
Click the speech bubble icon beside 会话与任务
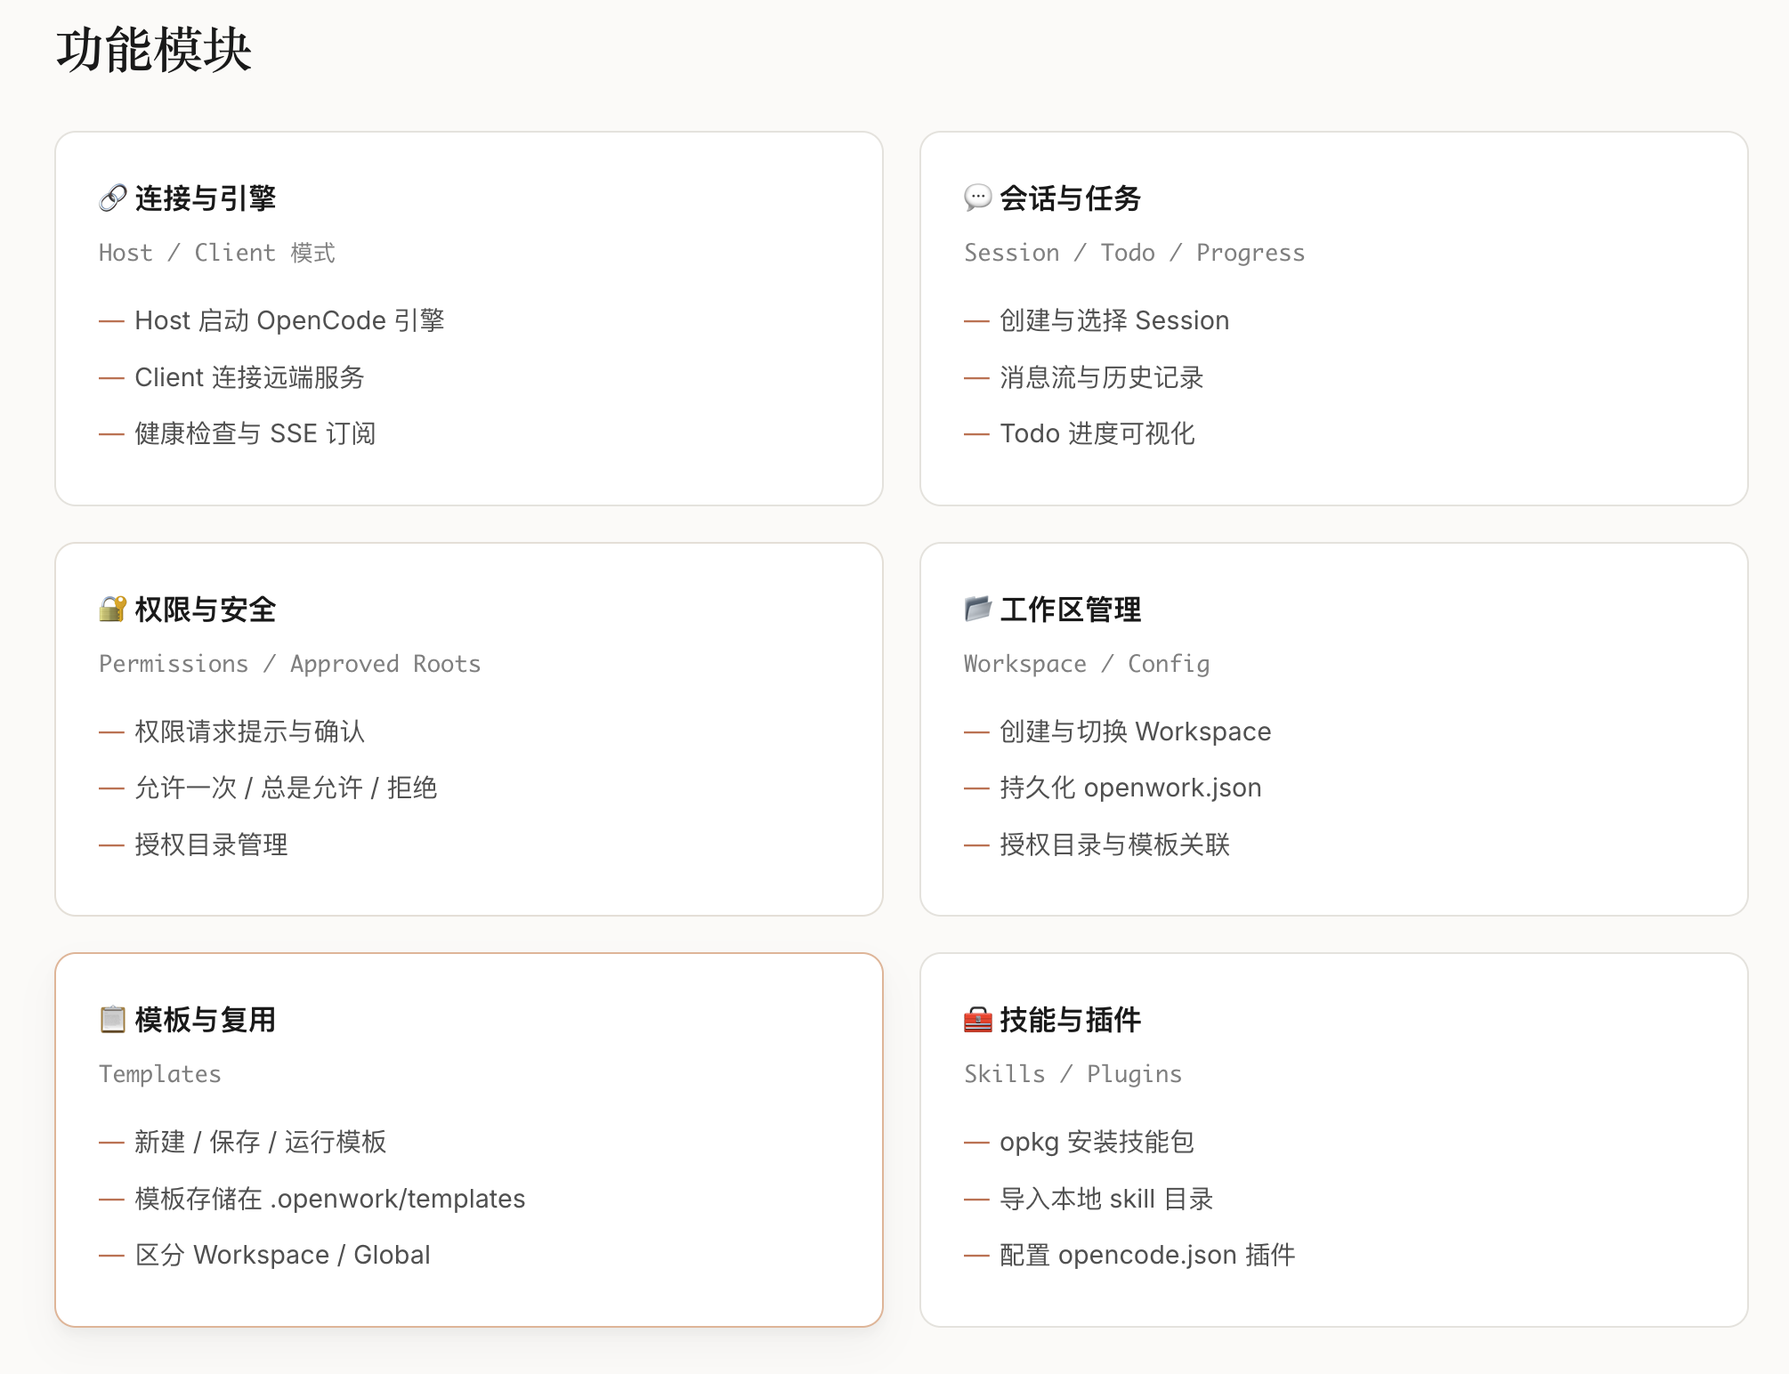tap(977, 198)
